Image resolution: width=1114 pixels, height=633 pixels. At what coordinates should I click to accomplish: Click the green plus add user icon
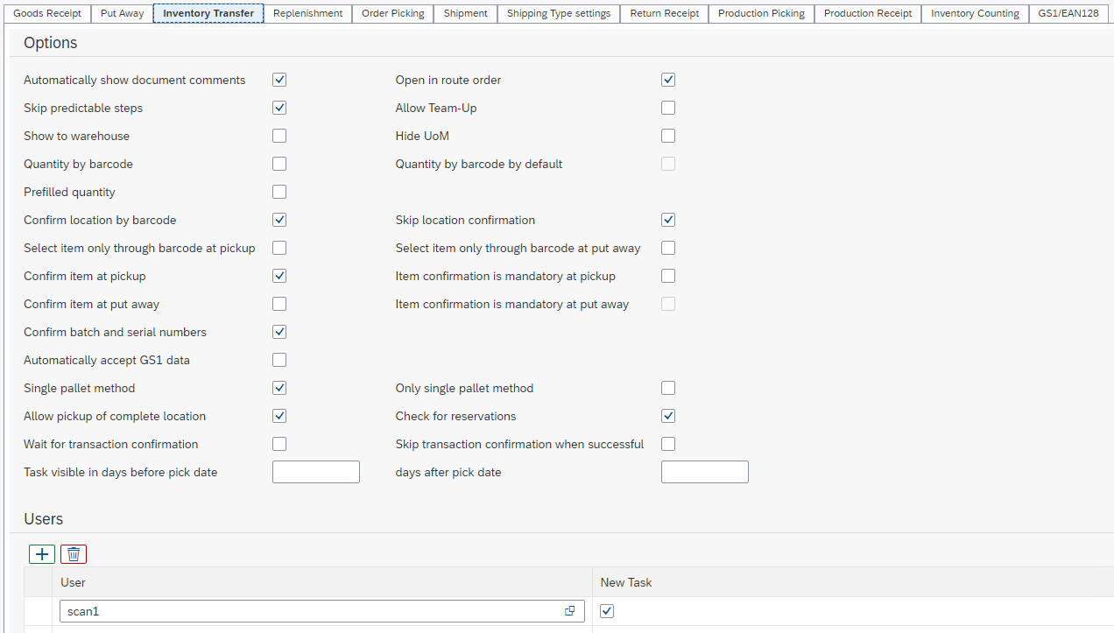coord(42,554)
